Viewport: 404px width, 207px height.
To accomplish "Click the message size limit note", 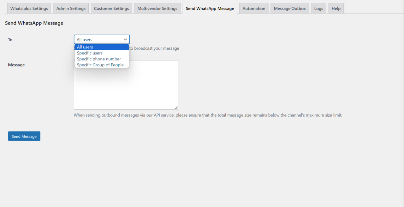I will click(208, 115).
